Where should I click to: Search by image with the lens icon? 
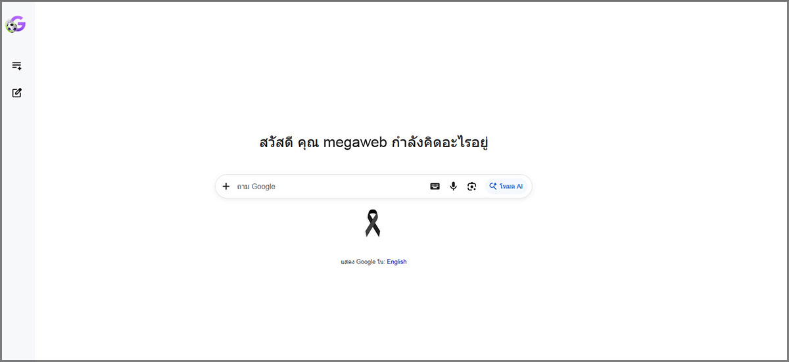[471, 187]
